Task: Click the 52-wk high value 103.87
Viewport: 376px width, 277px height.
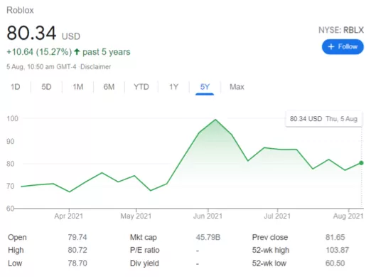Action: click(x=337, y=250)
